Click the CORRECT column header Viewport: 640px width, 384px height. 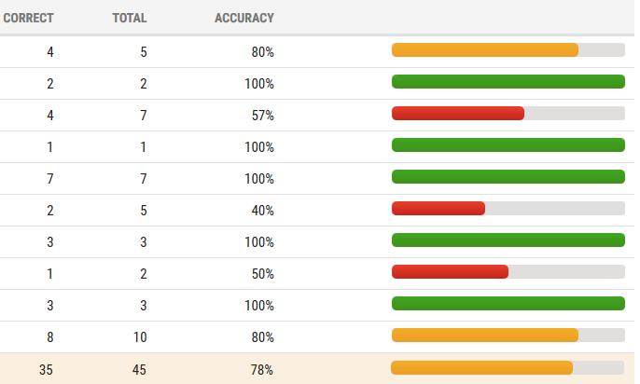(x=28, y=18)
